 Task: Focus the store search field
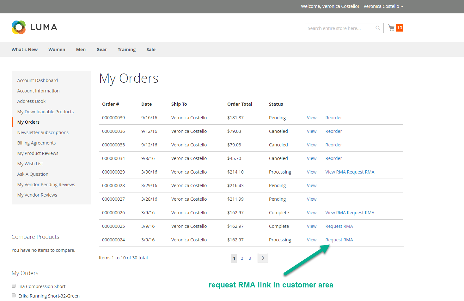pyautogui.click(x=344, y=28)
